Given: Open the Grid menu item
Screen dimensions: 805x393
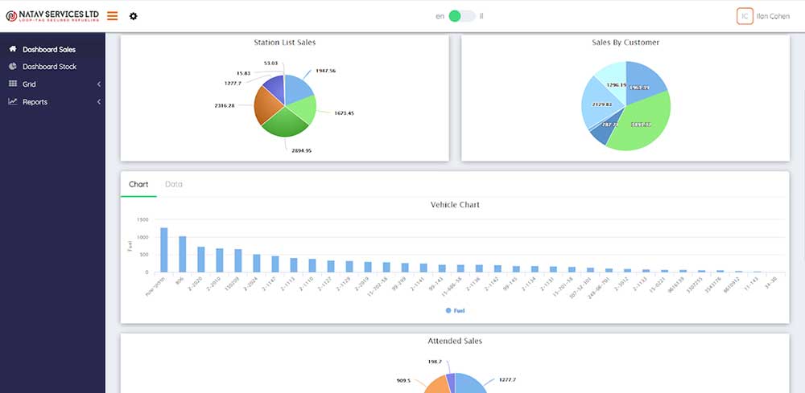Looking at the screenshot, I should coord(29,84).
